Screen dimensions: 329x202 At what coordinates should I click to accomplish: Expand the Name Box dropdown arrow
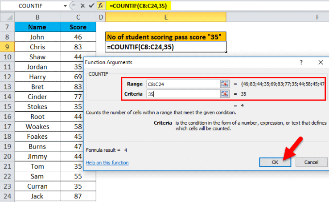(x=65, y=6)
